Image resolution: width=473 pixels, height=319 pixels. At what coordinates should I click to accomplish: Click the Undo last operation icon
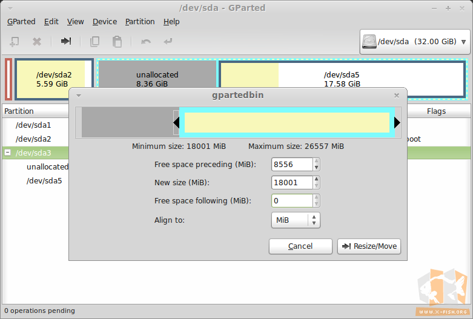(146, 41)
